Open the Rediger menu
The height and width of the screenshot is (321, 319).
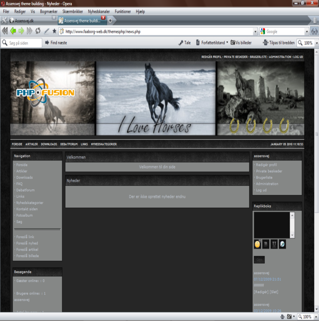20,12
